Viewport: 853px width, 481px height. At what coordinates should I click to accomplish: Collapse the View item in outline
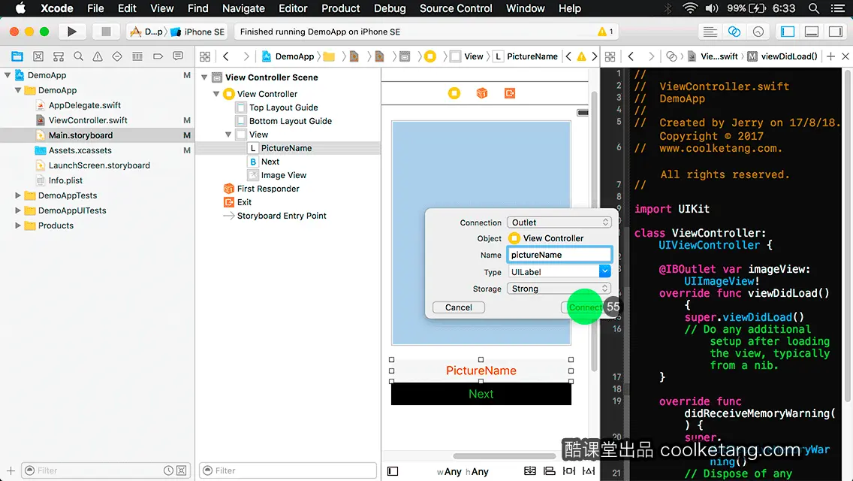tap(228, 135)
